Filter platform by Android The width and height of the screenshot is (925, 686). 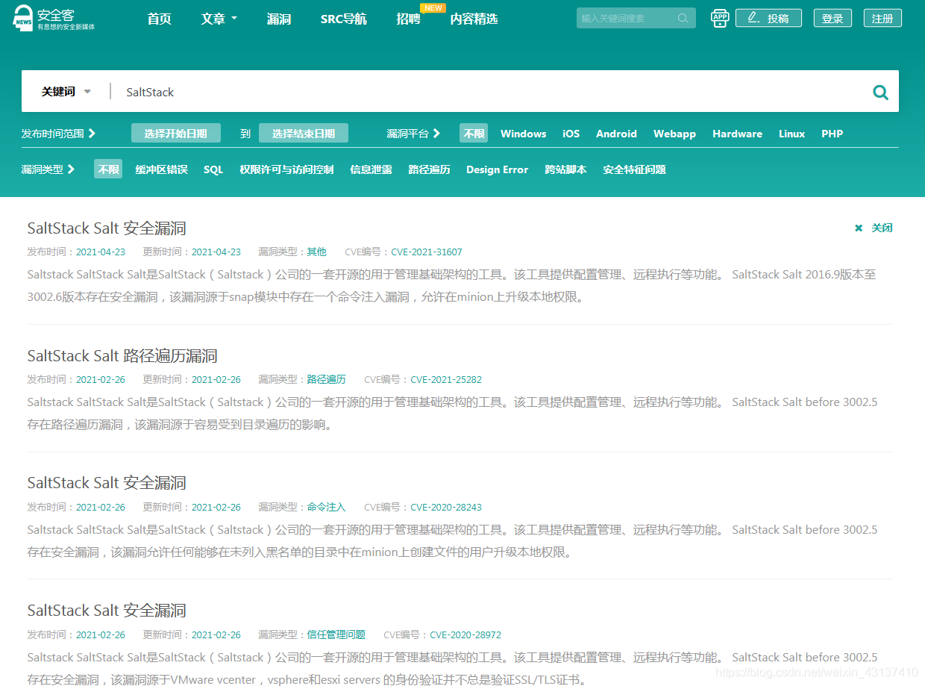tap(616, 134)
